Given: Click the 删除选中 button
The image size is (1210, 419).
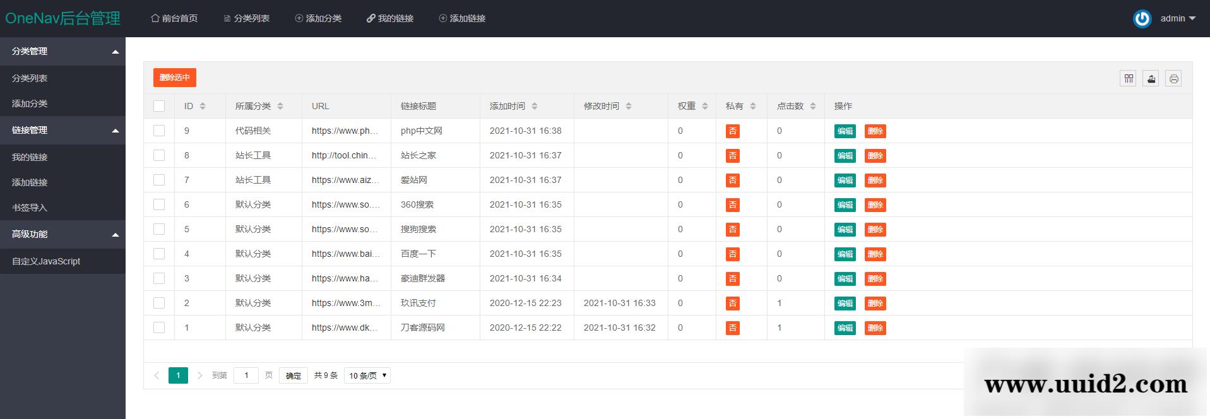Looking at the screenshot, I should coord(174,78).
